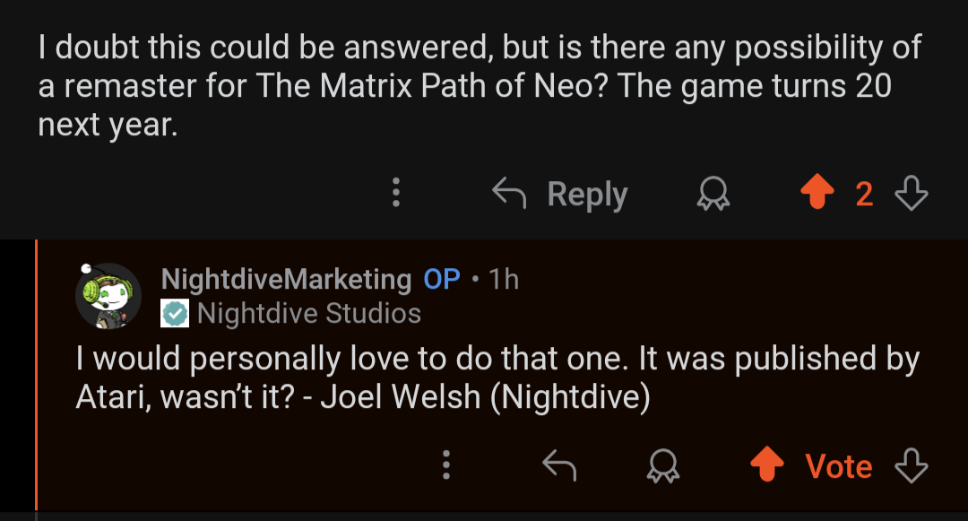Reply to the Matrix Path of Neo comment
This screenshot has height=521, width=968.
[x=560, y=194]
